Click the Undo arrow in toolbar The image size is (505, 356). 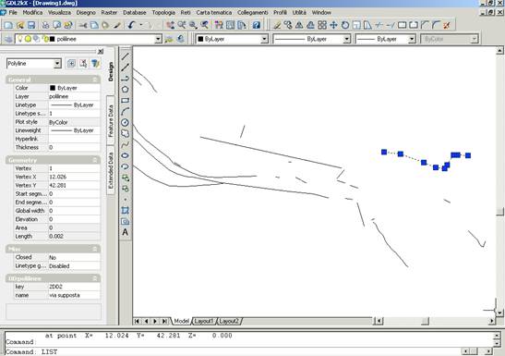[131, 25]
